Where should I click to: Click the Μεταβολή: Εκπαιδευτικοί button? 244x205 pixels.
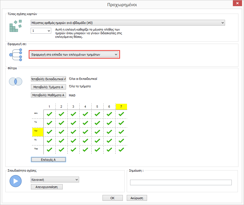pyautogui.click(x=48, y=79)
